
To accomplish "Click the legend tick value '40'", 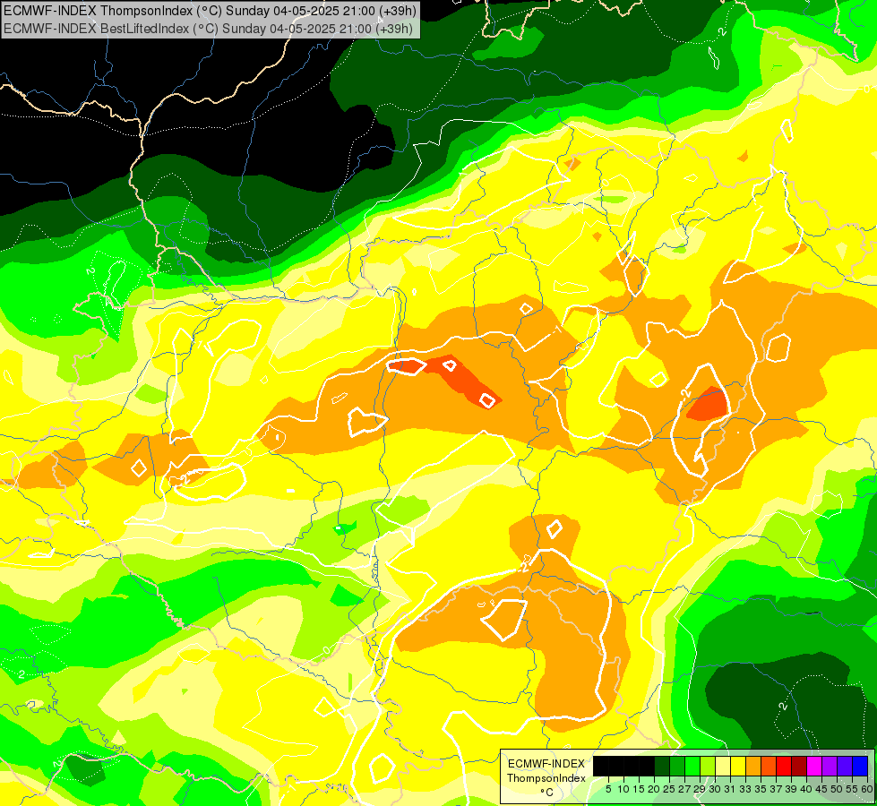I will click(x=807, y=789).
